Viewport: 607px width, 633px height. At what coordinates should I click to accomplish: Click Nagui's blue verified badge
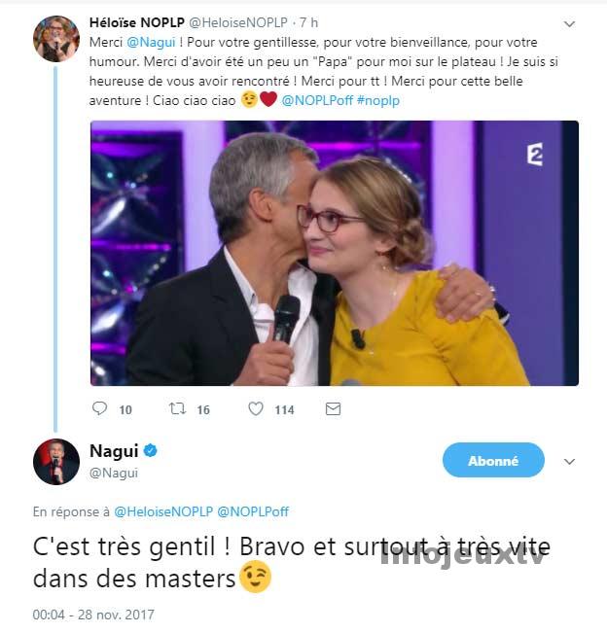coord(150,450)
